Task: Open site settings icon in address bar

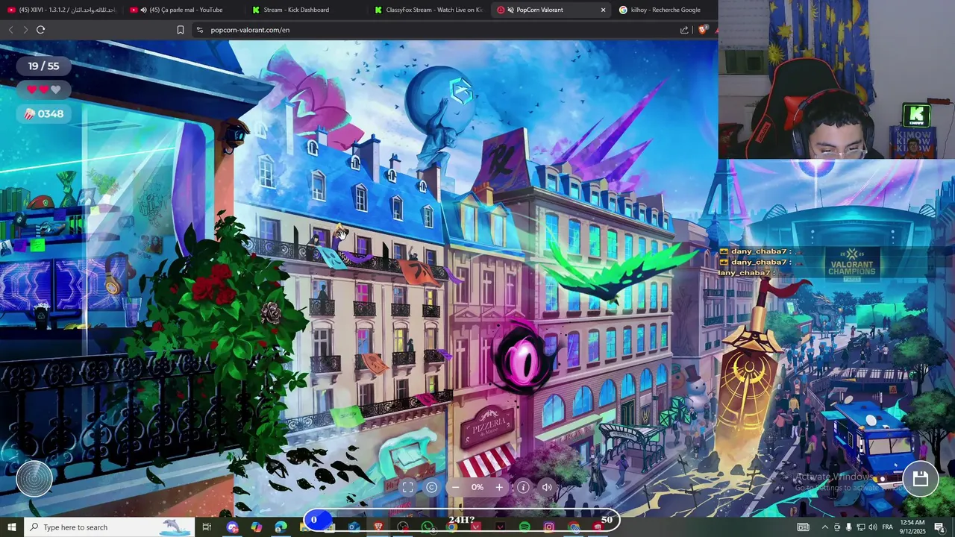Action: [x=199, y=30]
